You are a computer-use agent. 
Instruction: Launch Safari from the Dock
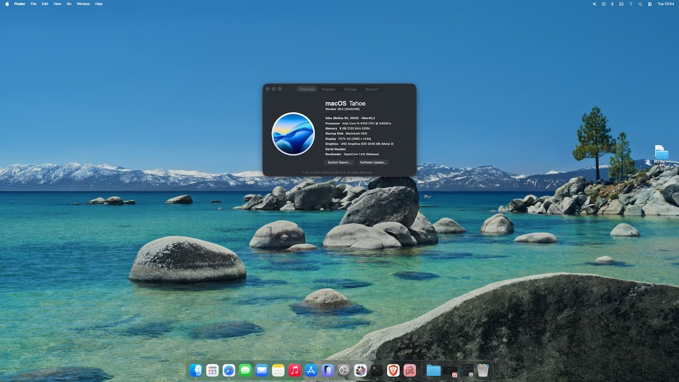[x=229, y=370]
